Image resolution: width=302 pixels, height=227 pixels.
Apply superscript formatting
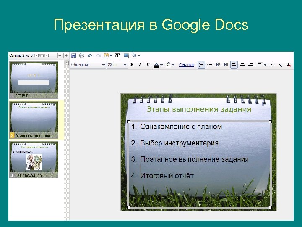pos(272,65)
